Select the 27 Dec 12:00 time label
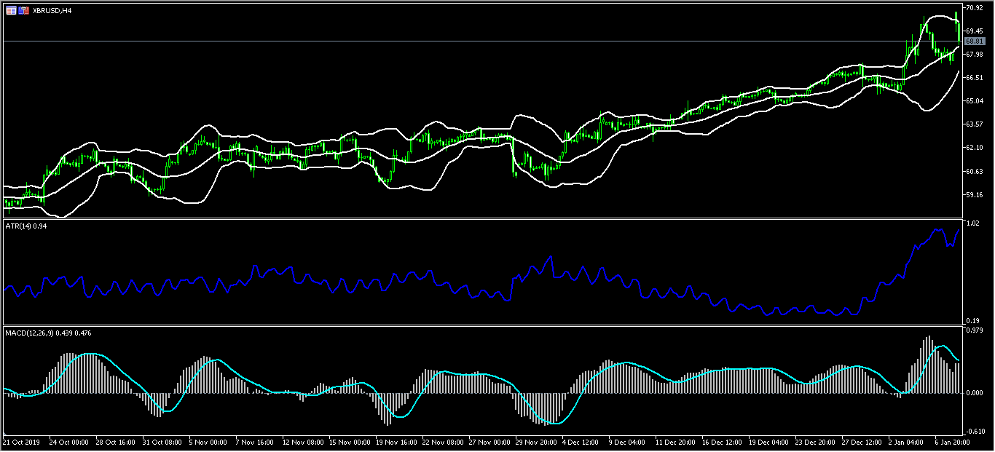The height and width of the screenshot is (452, 995). [862, 442]
